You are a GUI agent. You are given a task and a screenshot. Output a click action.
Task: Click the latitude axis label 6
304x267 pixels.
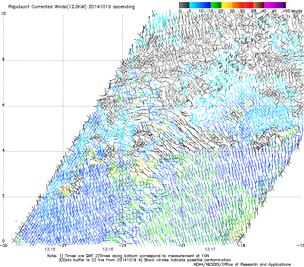pos(3,105)
